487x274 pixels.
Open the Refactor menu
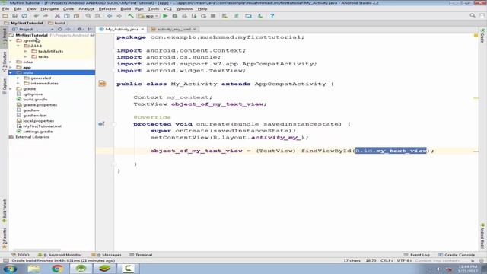pos(107,8)
